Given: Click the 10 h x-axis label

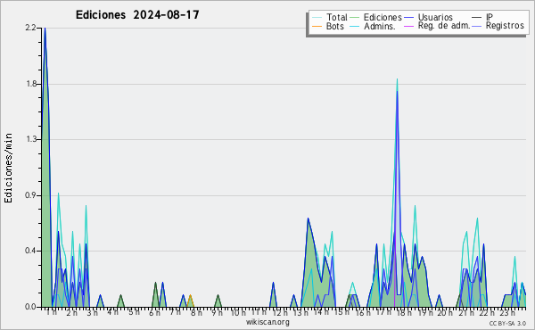Looking at the screenshot, I should tap(238, 312).
